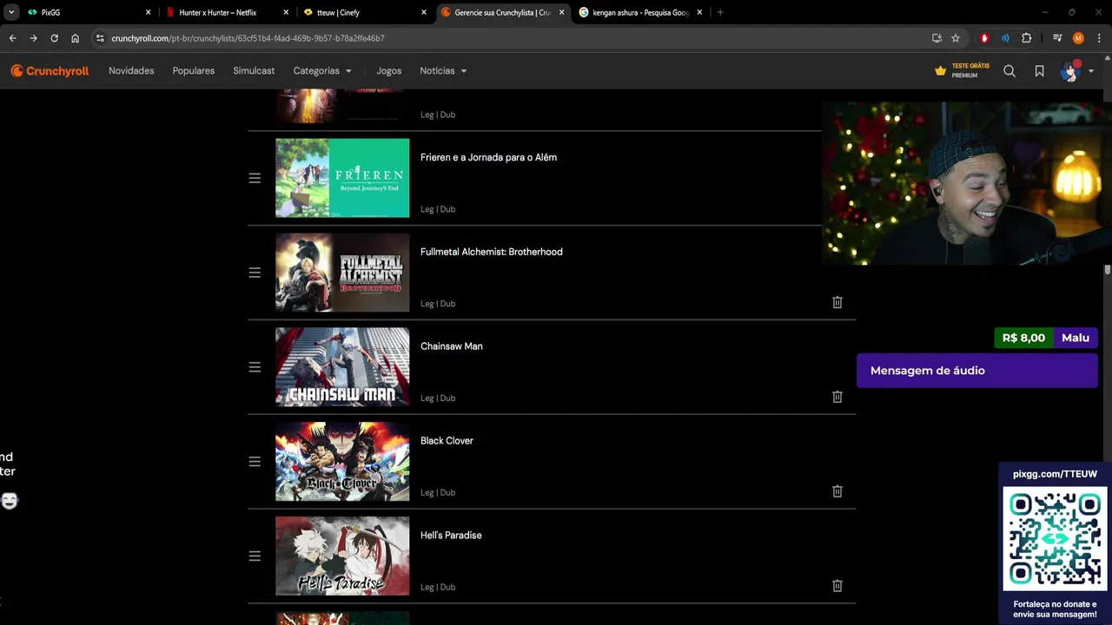
Task: Open the Crunchyroll watchlist bookmark icon
Action: 1039,71
